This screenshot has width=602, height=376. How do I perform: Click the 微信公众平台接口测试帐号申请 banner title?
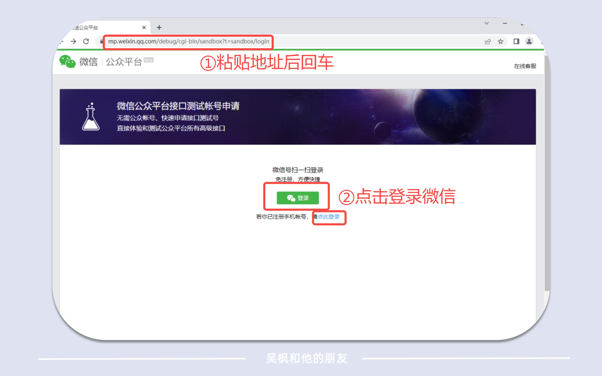(x=178, y=106)
